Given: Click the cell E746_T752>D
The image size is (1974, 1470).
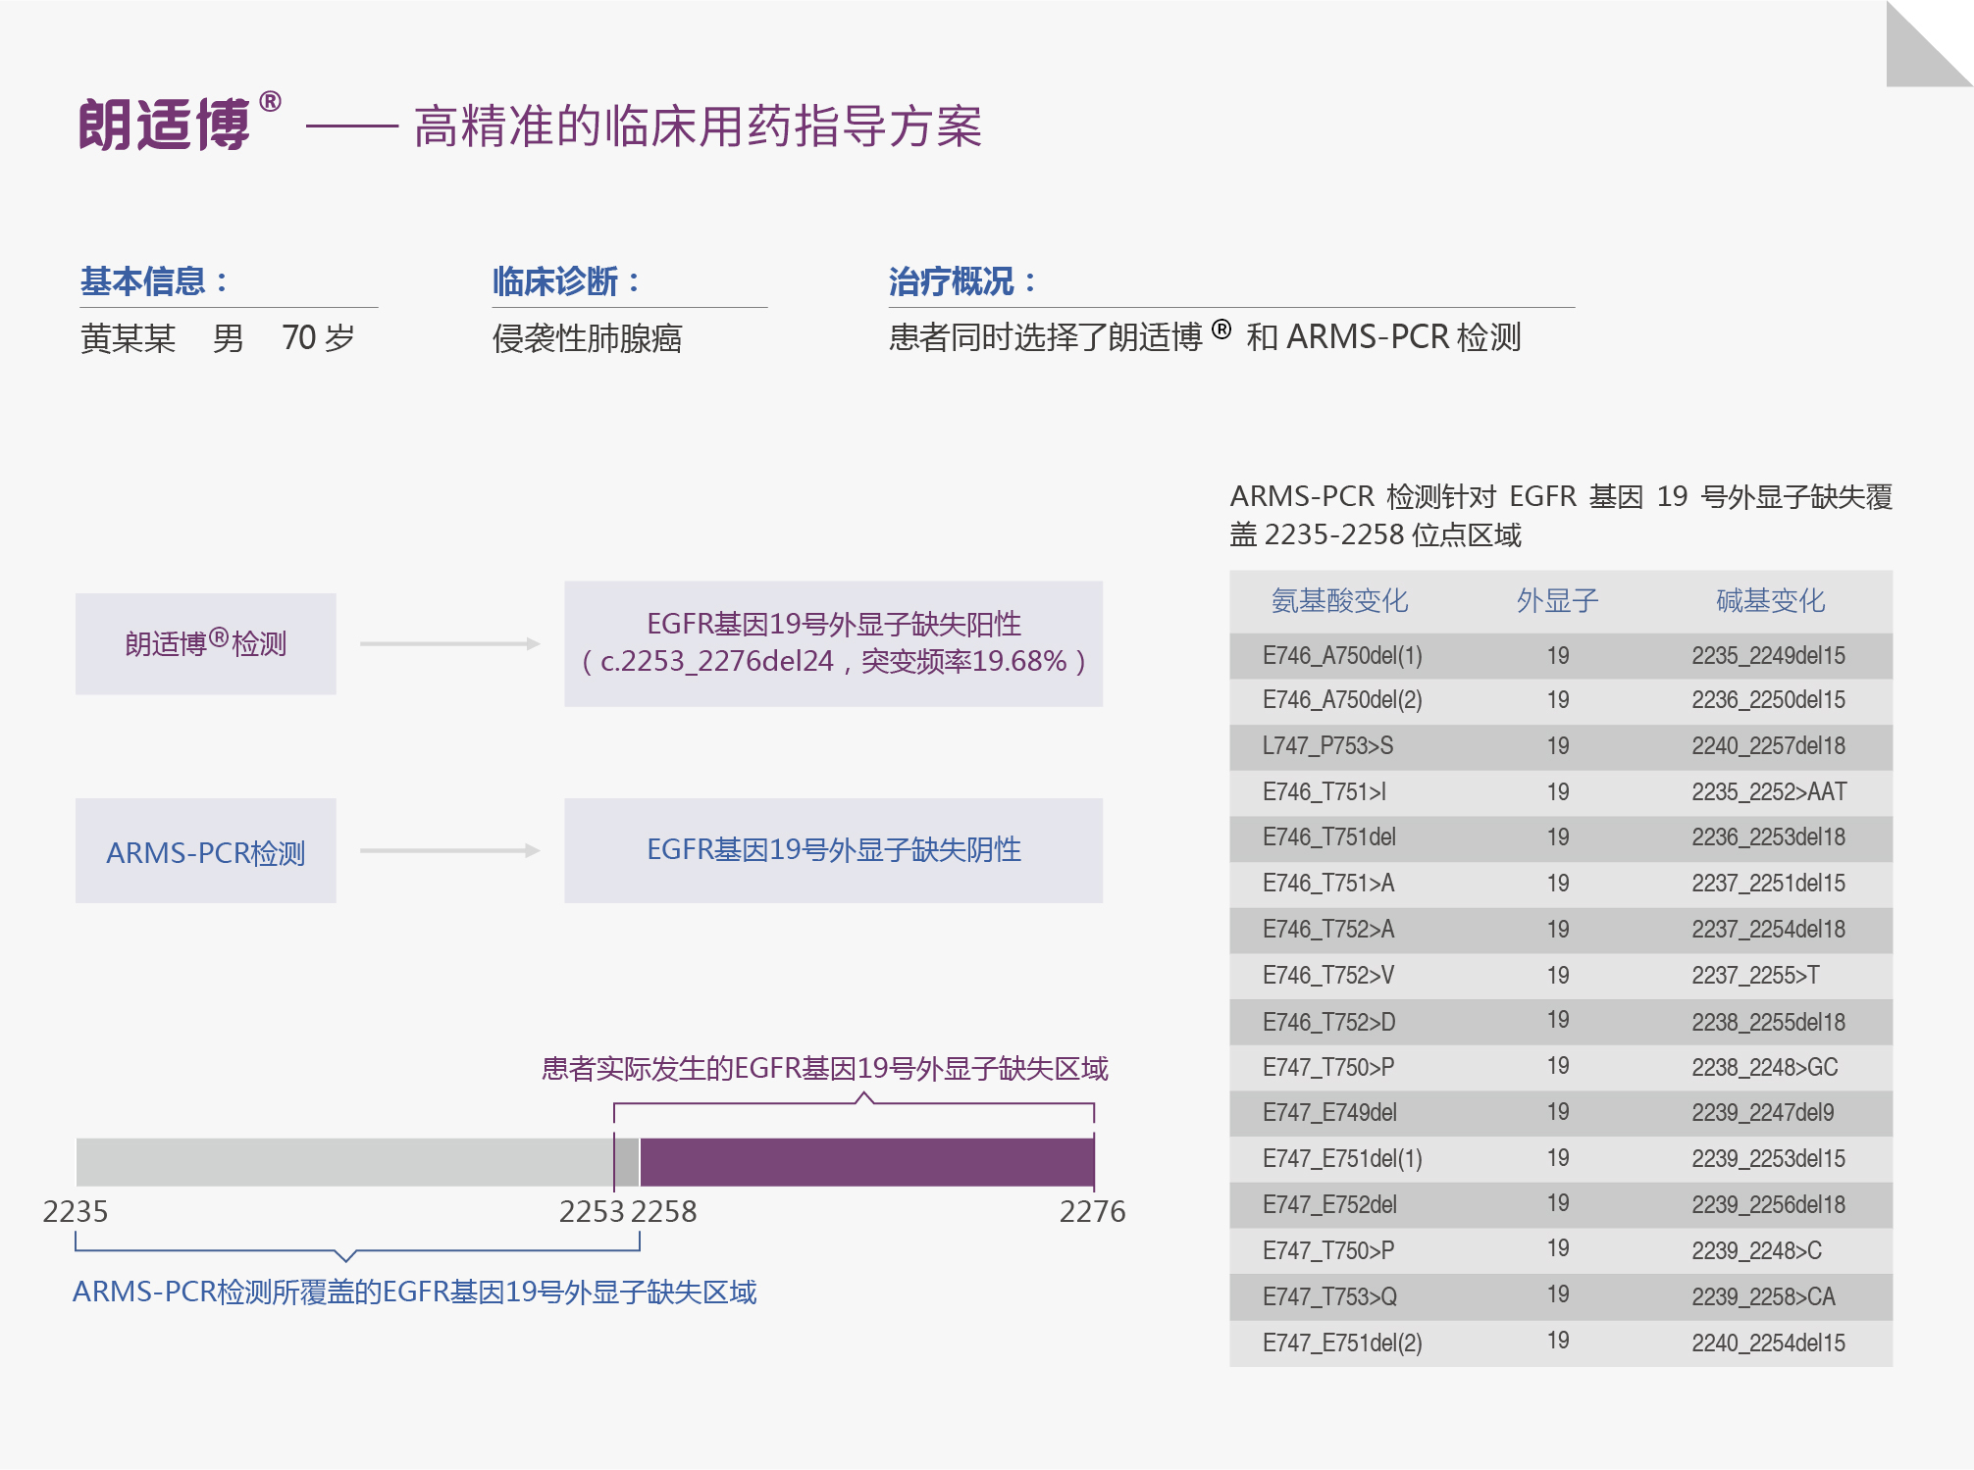Looking at the screenshot, I should [1329, 1022].
